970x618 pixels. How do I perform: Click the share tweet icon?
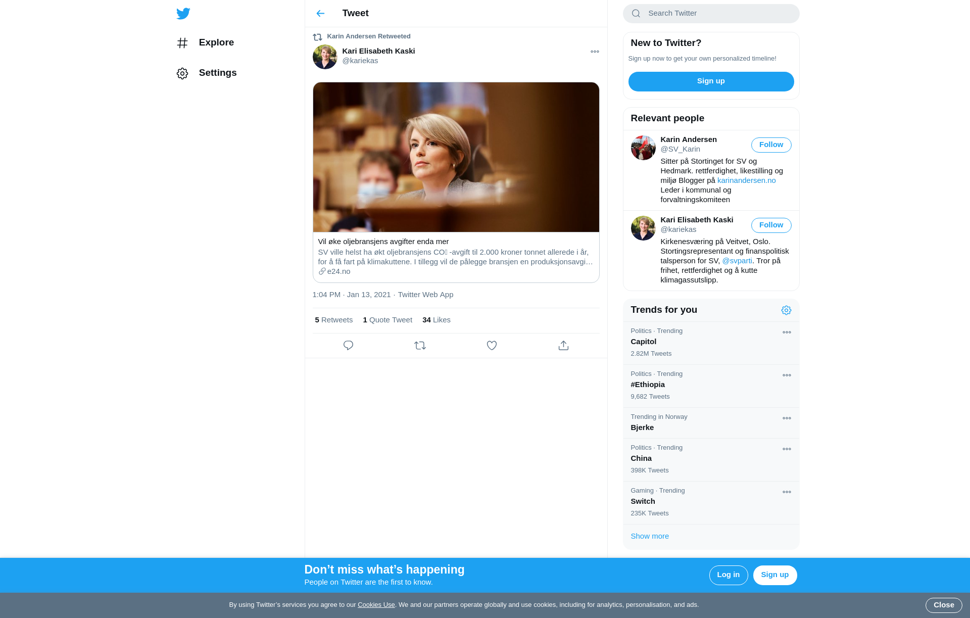click(563, 346)
